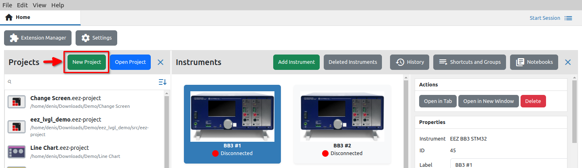Click the instrument ID value 45

(x=453, y=151)
